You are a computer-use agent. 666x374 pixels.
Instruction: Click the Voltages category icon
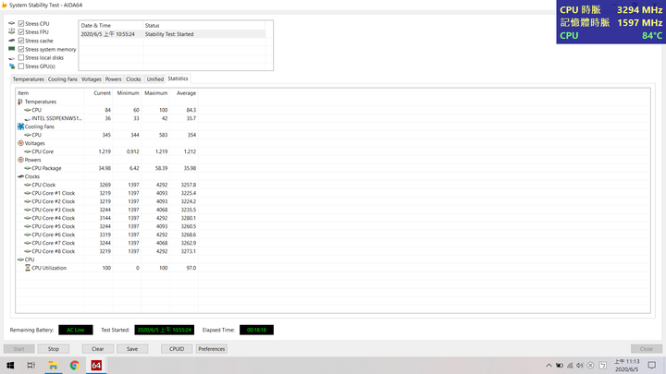click(20, 143)
